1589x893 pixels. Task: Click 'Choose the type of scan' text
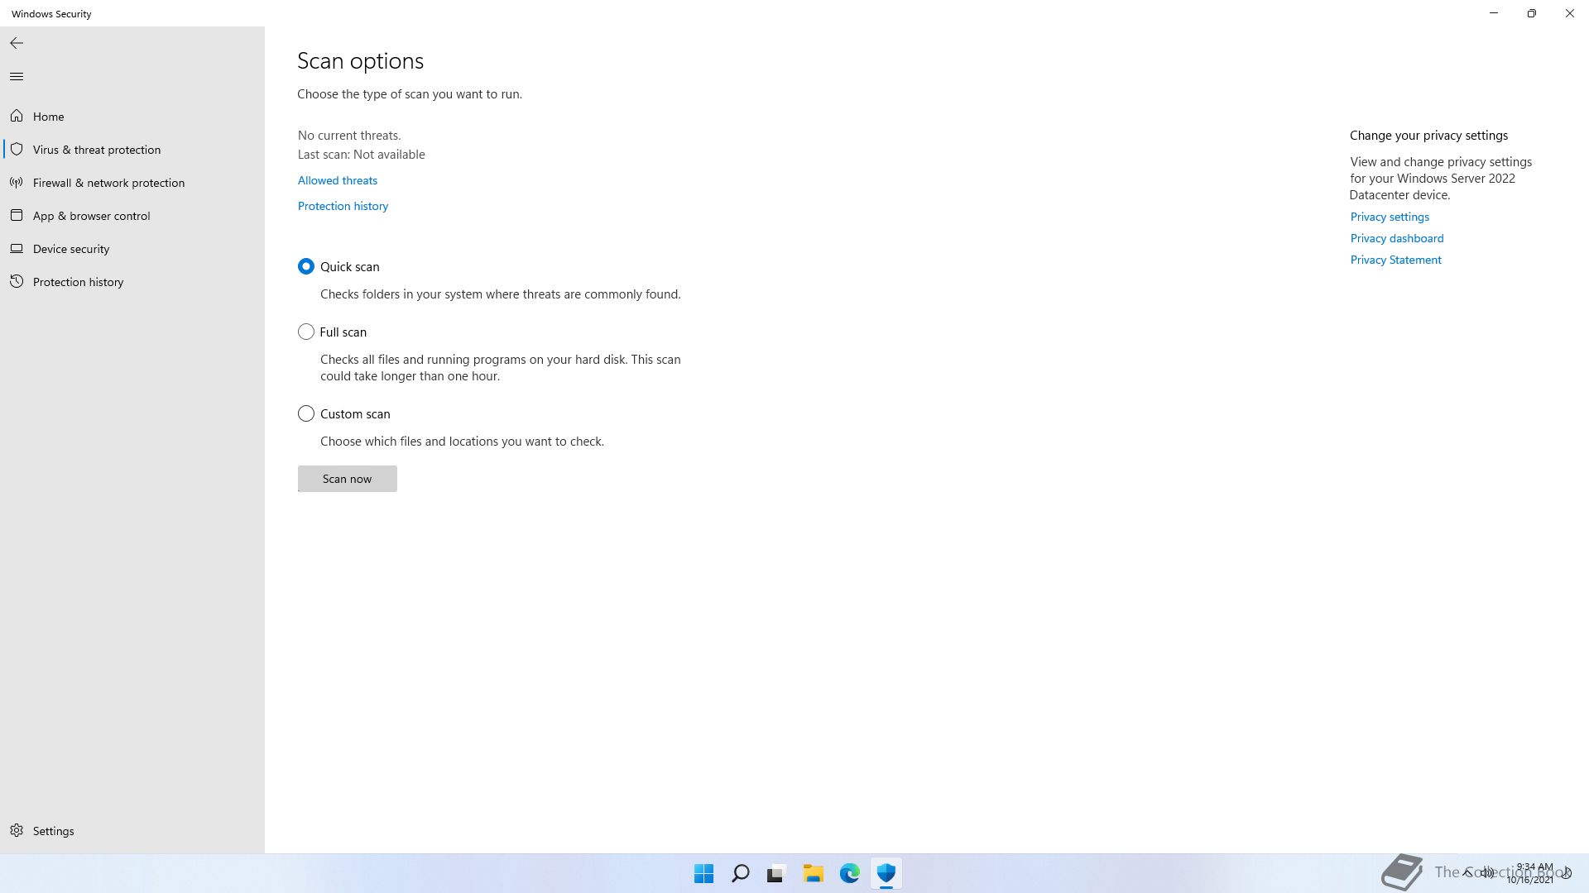tap(410, 94)
